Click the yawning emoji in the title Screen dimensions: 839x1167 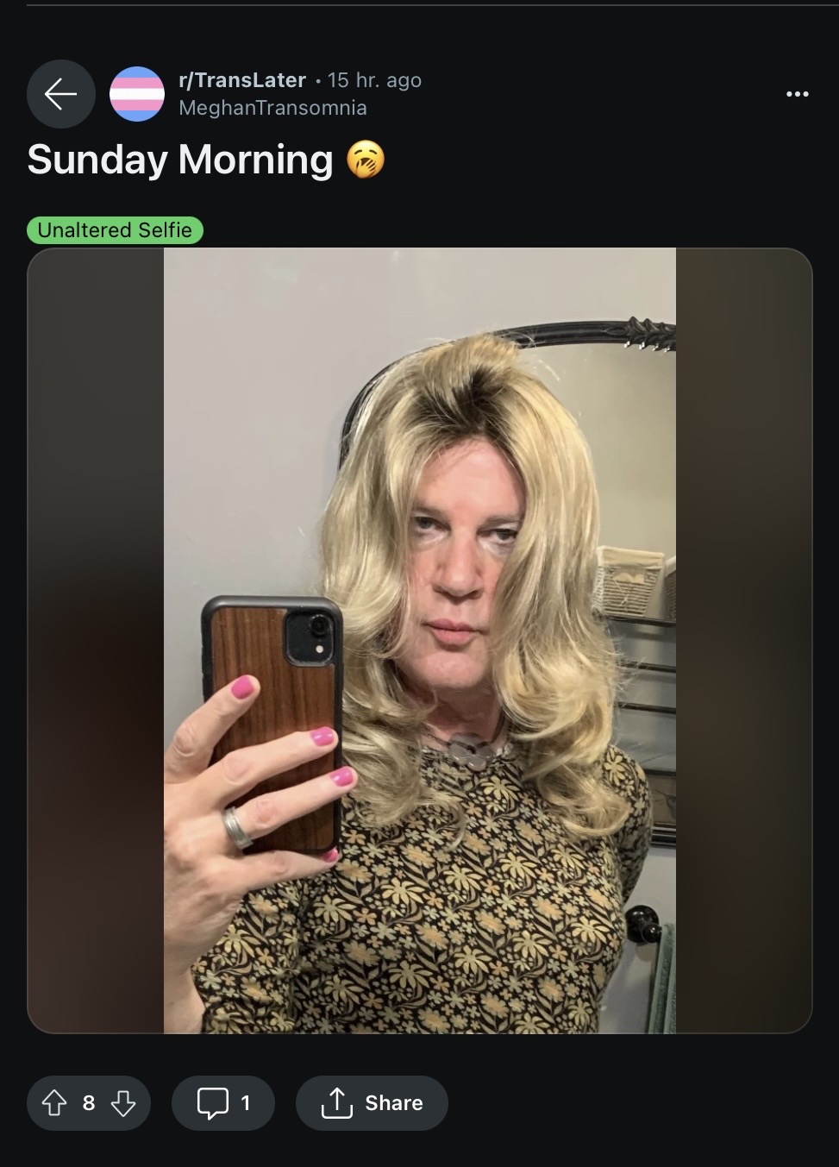(x=366, y=160)
